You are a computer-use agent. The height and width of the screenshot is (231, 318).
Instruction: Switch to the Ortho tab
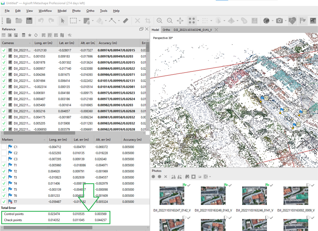coord(166,30)
